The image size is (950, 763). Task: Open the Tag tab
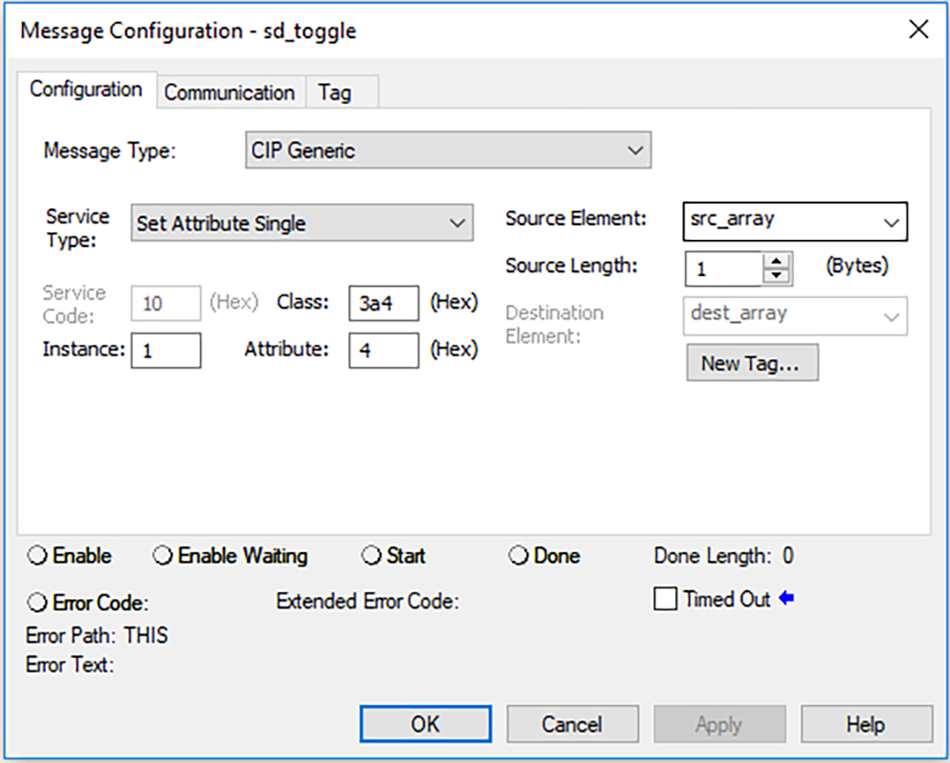click(335, 92)
